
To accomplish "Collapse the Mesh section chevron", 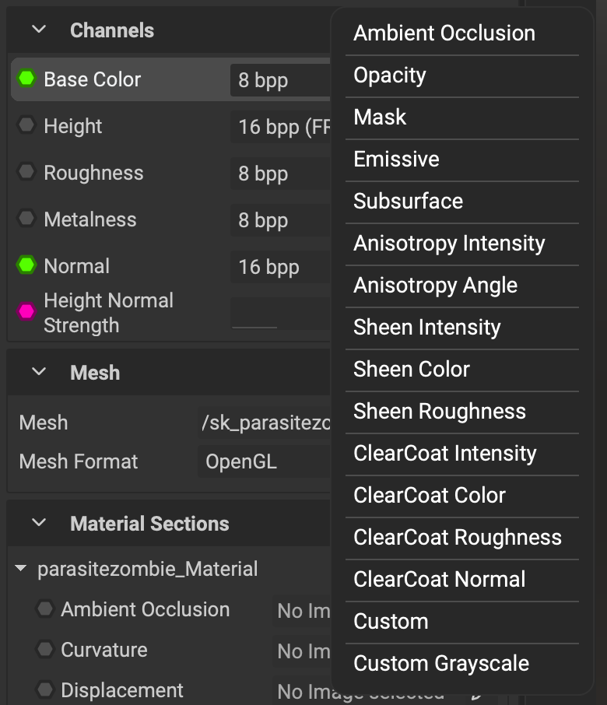I will tap(39, 372).
